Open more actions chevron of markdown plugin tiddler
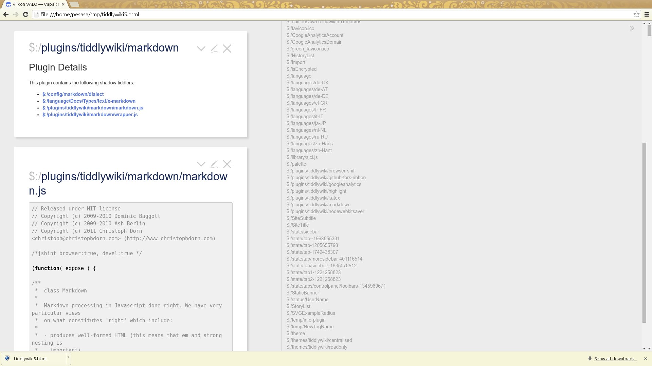Viewport: 652px width, 366px height. click(x=201, y=48)
